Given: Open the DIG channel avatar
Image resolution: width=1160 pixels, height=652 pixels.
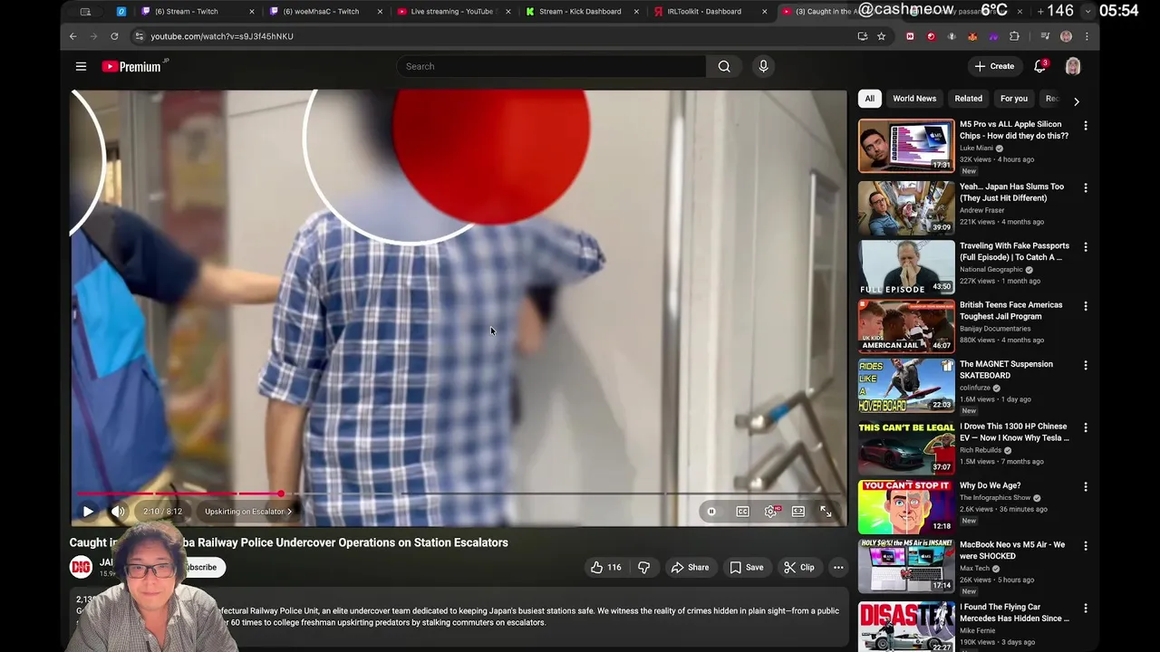Looking at the screenshot, I should click(x=81, y=567).
